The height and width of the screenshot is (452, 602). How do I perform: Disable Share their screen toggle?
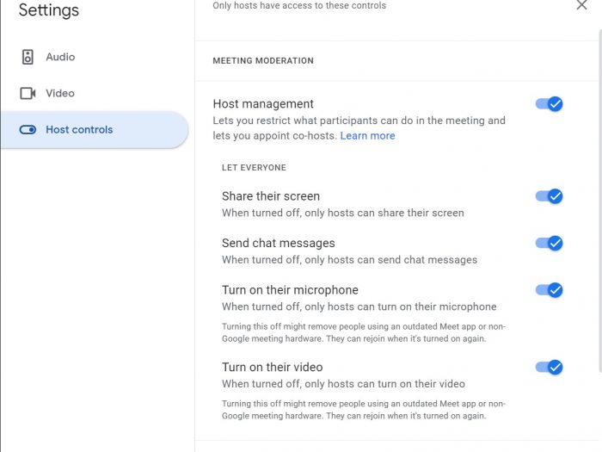549,196
